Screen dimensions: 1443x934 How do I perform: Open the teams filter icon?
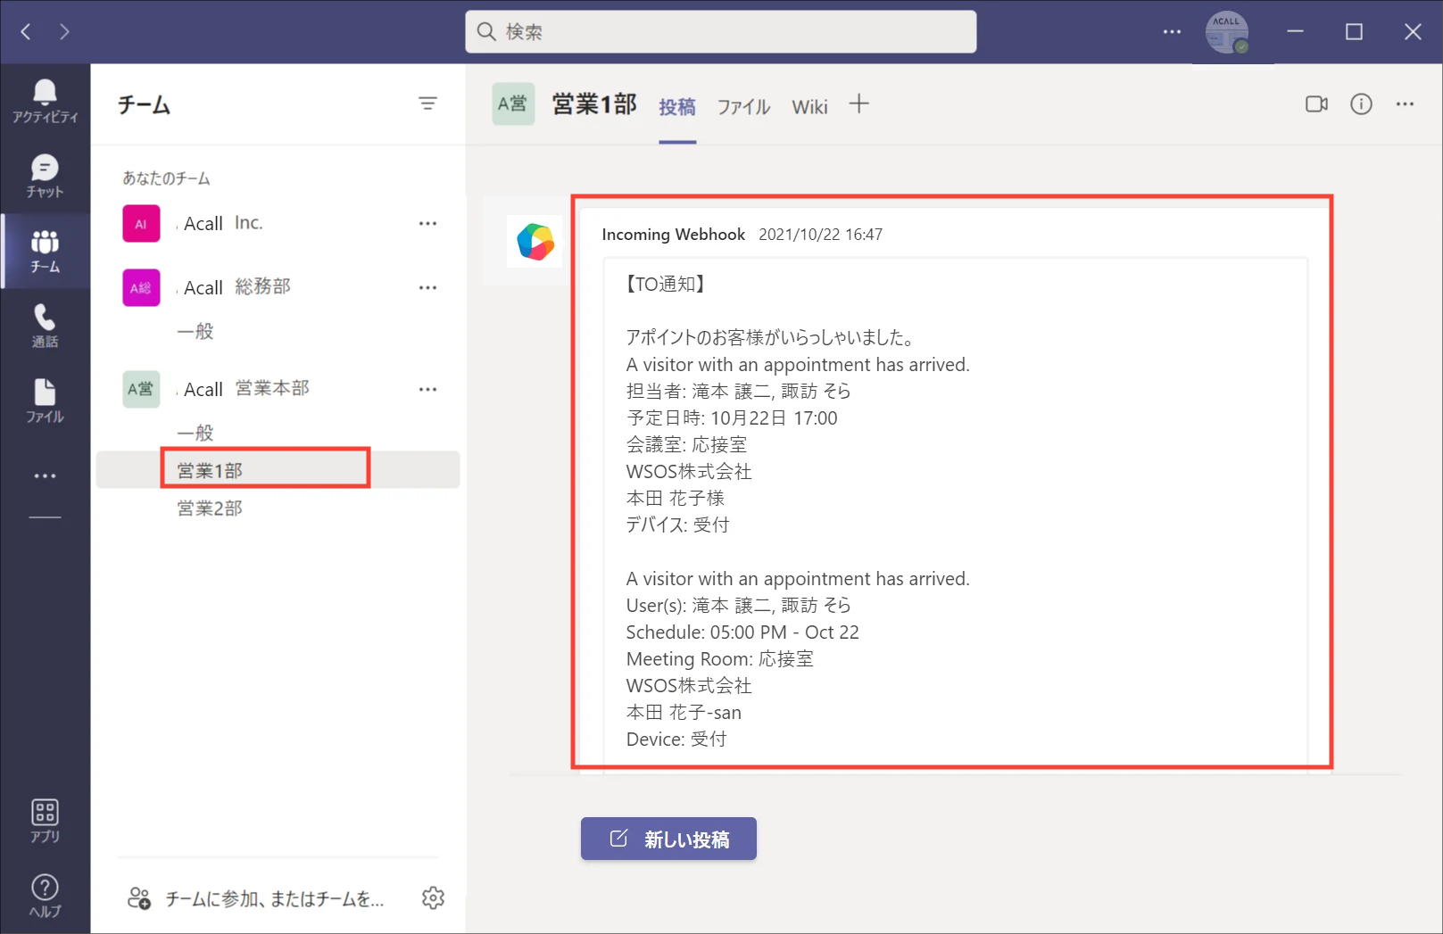pyautogui.click(x=427, y=103)
